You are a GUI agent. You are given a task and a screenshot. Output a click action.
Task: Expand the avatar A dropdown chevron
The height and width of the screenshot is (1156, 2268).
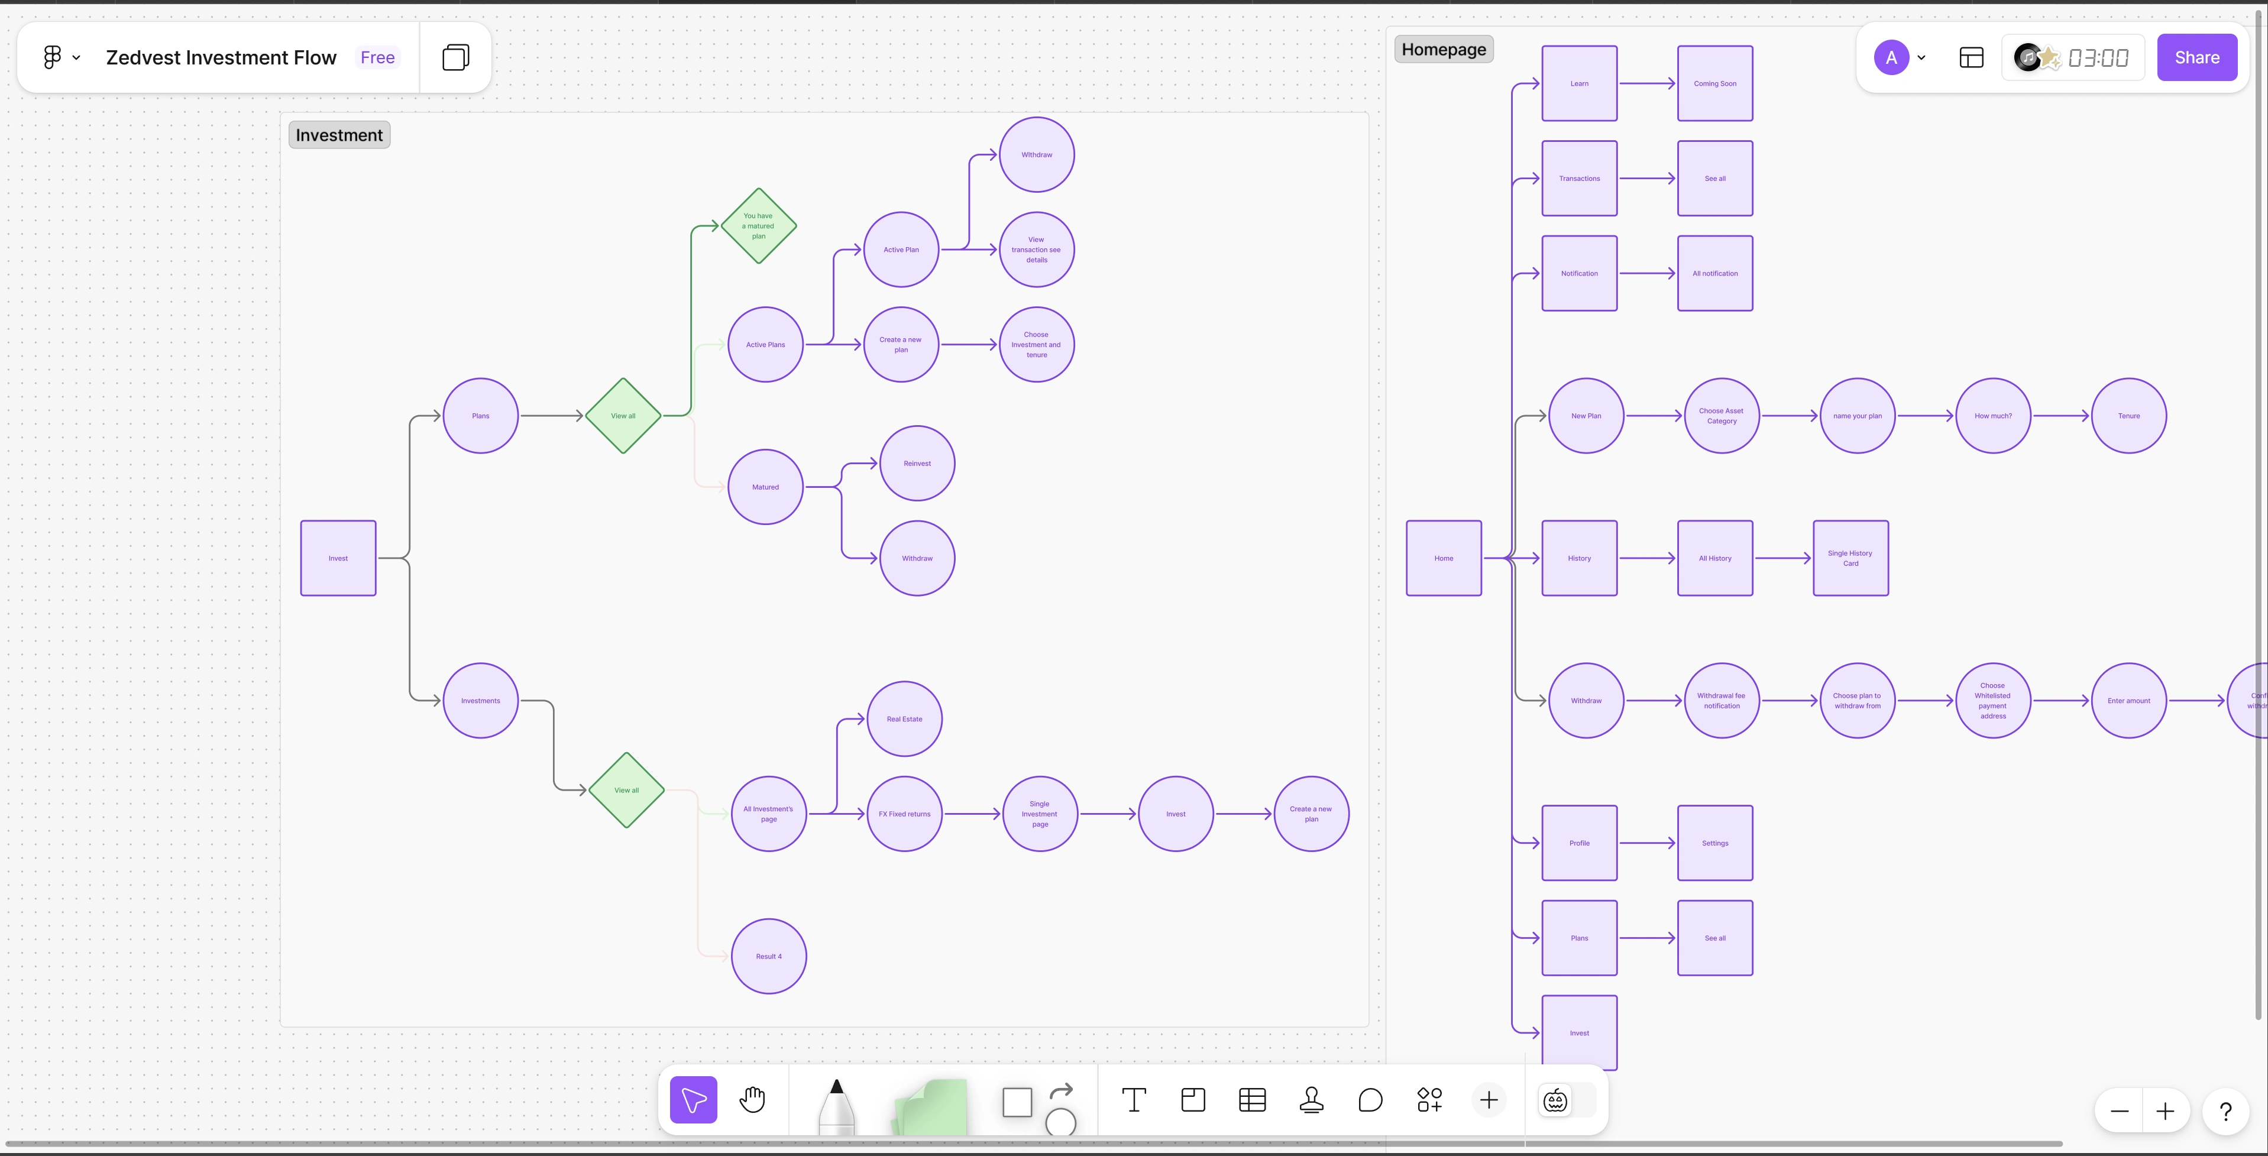coord(1921,58)
